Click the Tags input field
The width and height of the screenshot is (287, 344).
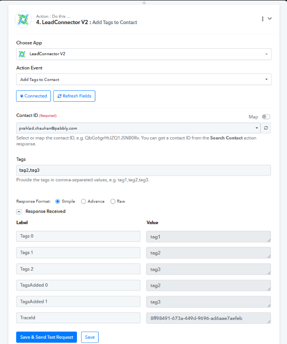(x=143, y=170)
